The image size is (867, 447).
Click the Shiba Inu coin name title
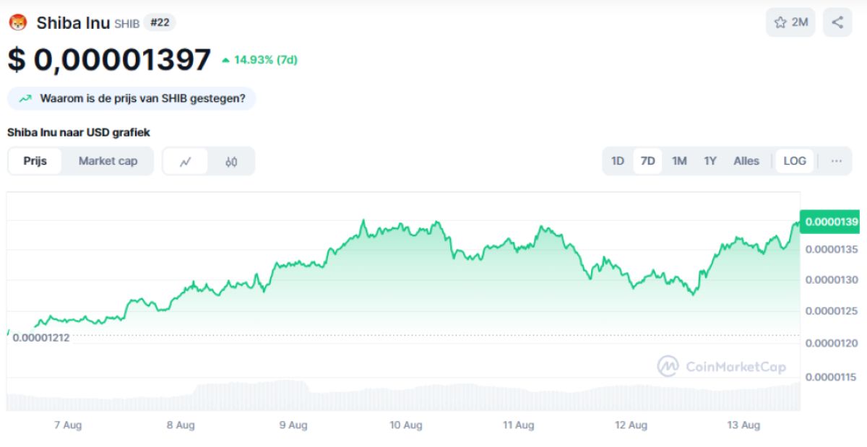(73, 23)
